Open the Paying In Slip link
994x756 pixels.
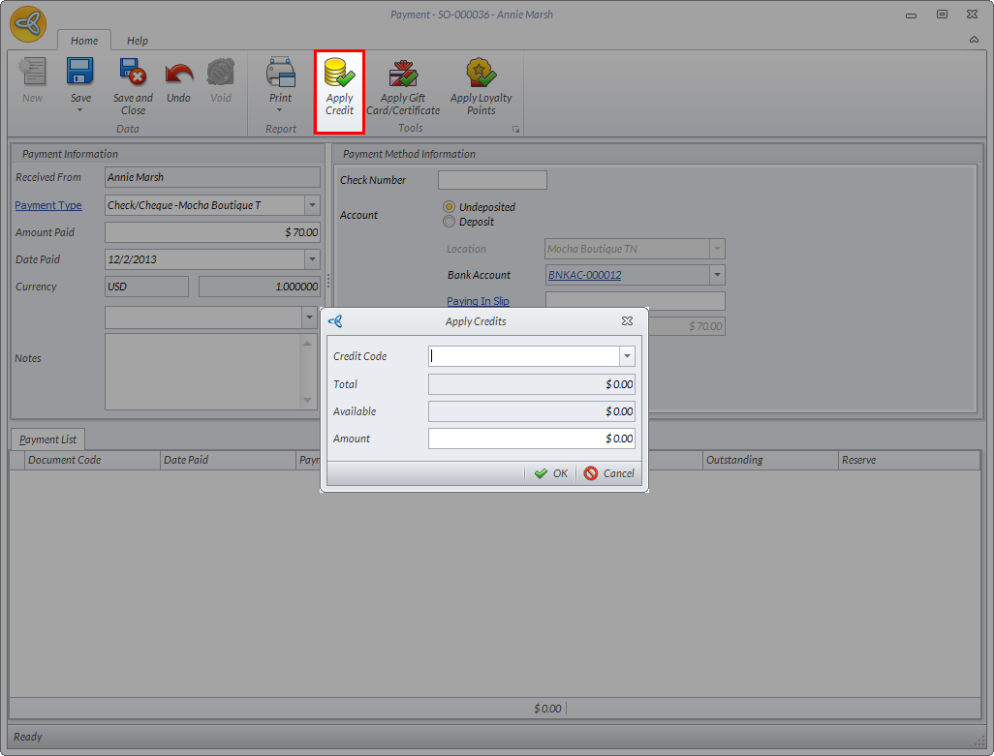tap(478, 302)
